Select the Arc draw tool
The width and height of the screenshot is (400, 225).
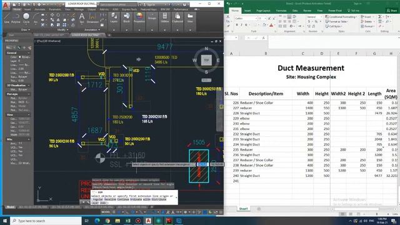[36, 18]
